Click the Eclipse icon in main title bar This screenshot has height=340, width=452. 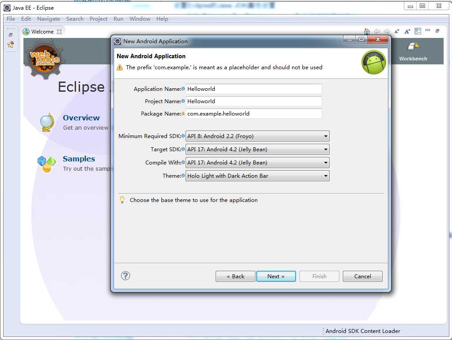7,8
